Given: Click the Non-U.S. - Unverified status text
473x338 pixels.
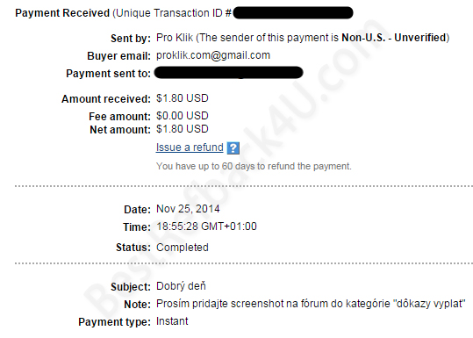Looking at the screenshot, I should coord(394,38).
